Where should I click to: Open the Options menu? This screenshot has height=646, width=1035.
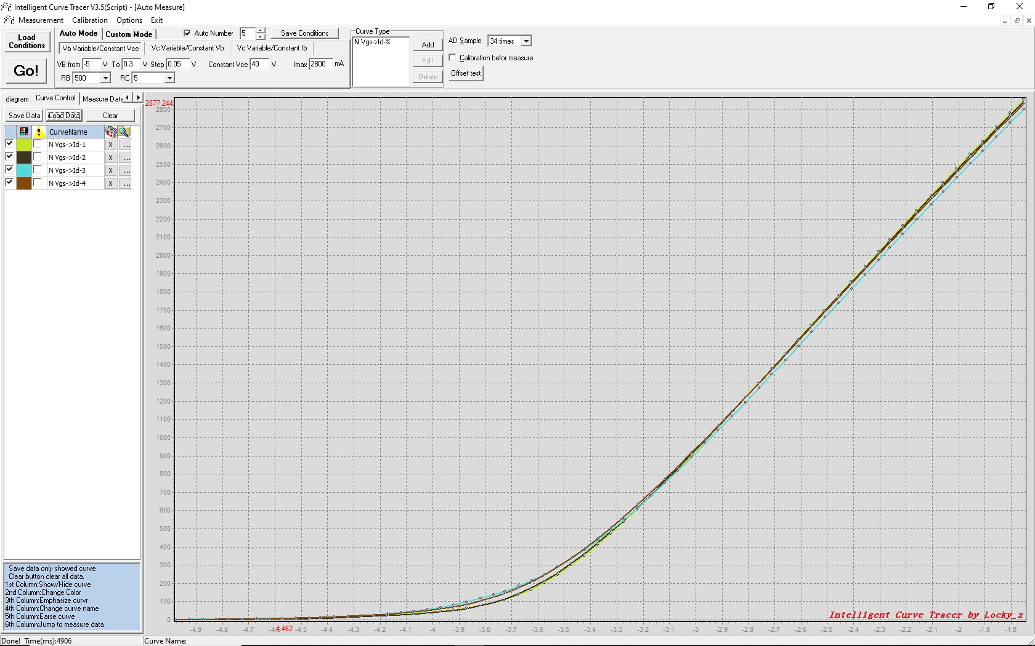pos(129,20)
